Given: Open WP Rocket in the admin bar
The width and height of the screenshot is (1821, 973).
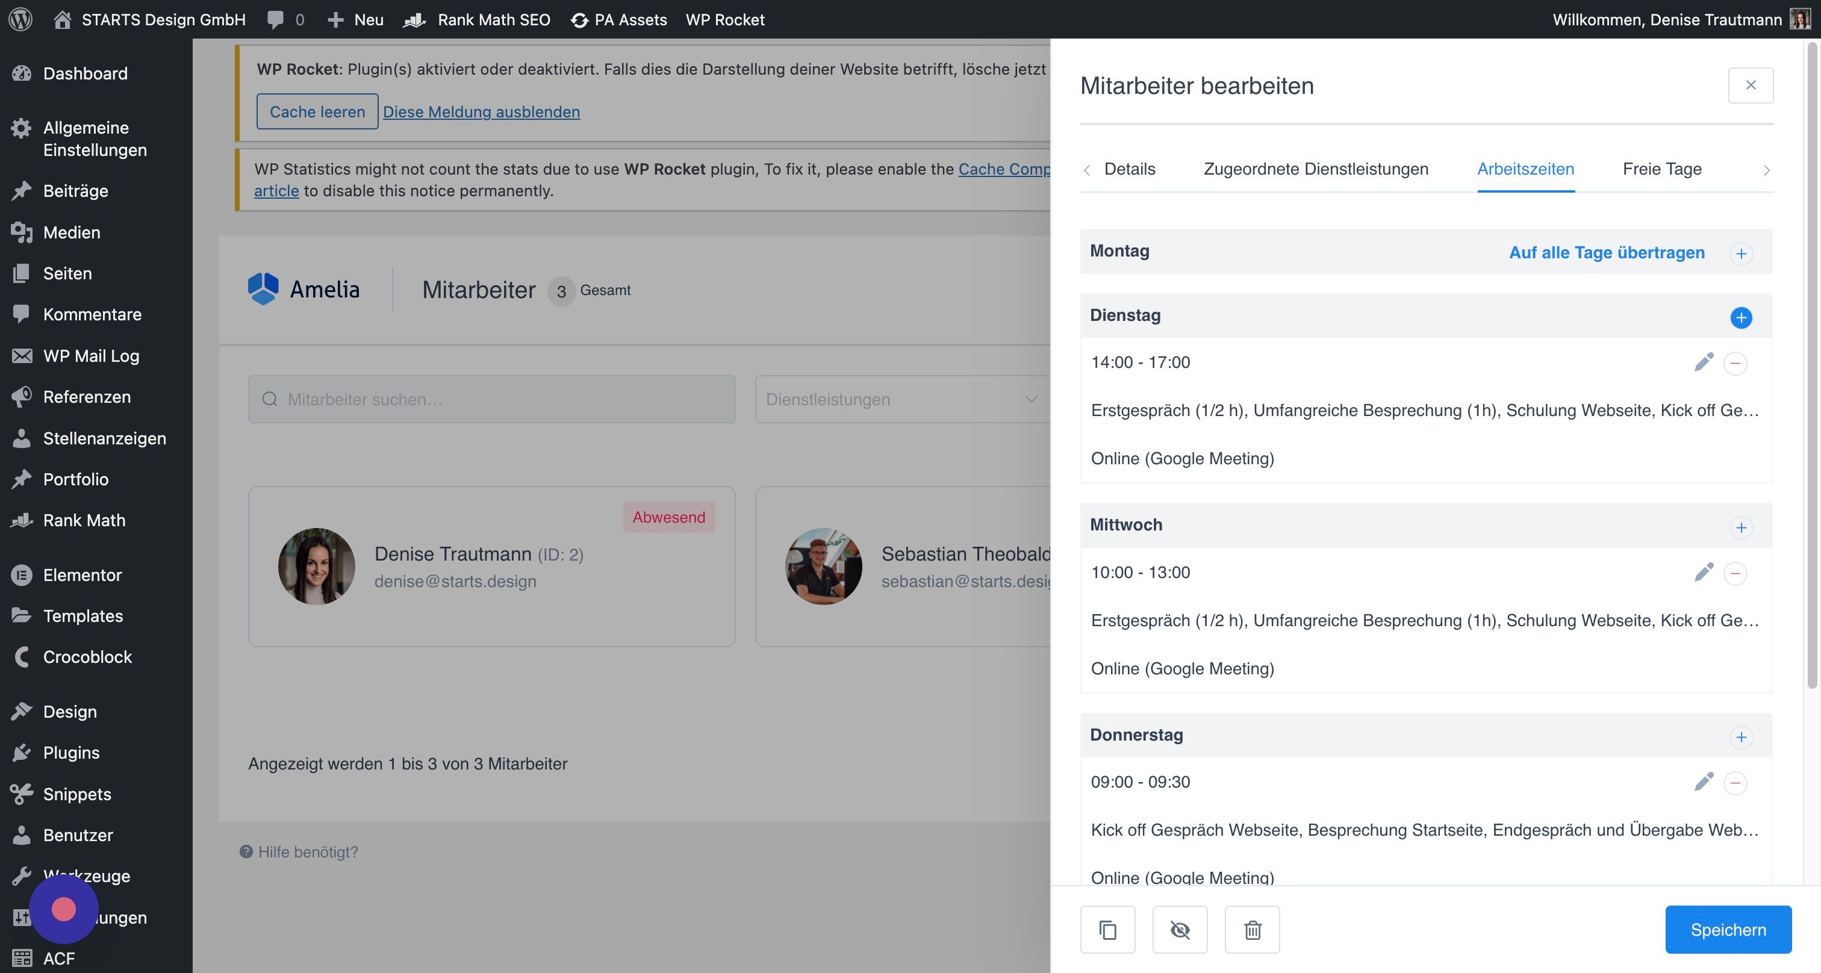Looking at the screenshot, I should tap(724, 19).
